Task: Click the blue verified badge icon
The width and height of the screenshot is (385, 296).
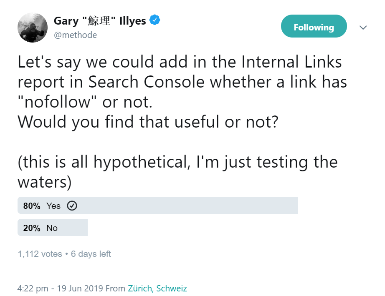Action: pyautogui.click(x=154, y=20)
